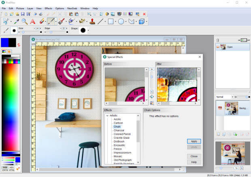Choose the ellipse shape tool
This screenshot has width=251, height=177.
tap(121, 21)
